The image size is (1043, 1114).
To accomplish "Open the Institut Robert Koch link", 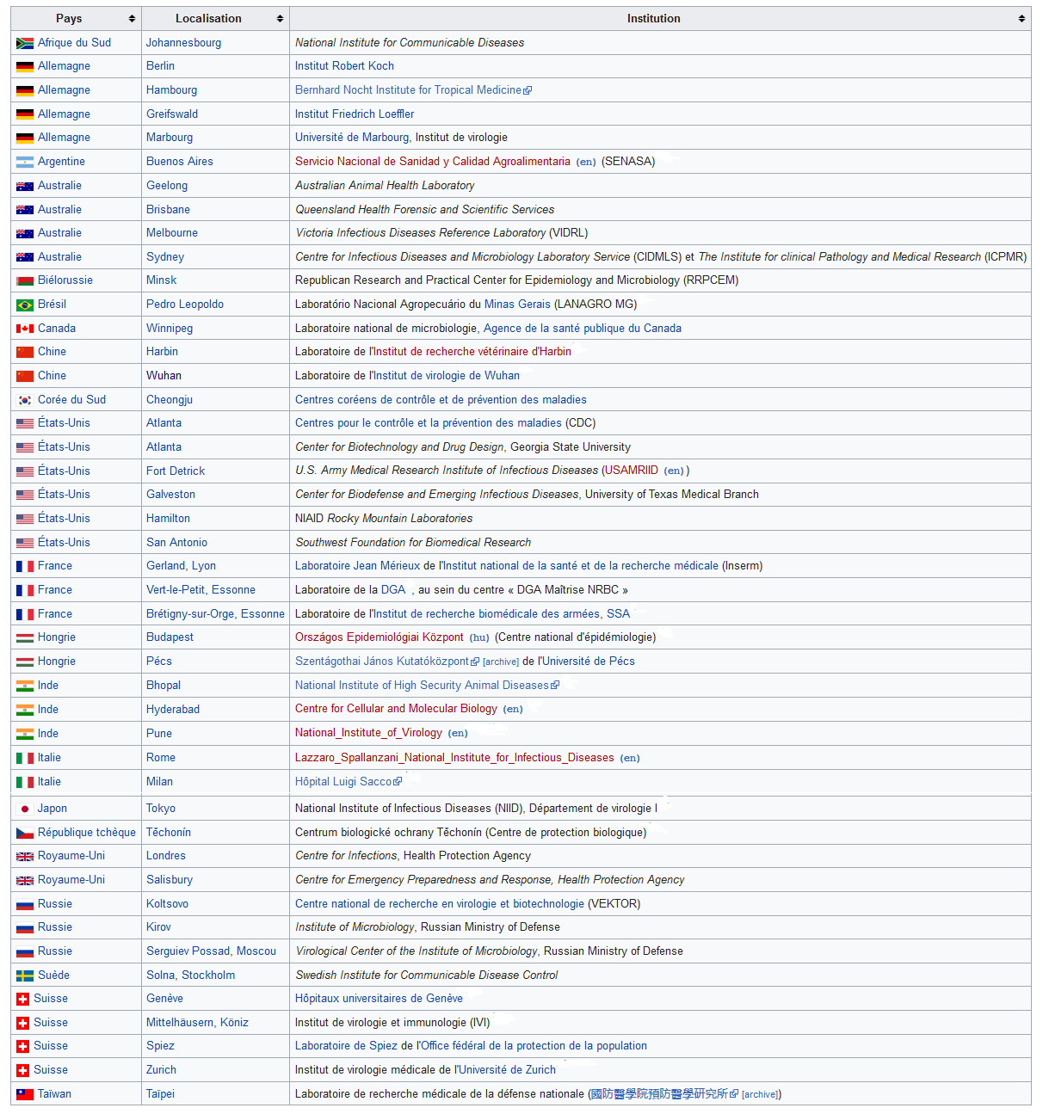I will [x=344, y=66].
